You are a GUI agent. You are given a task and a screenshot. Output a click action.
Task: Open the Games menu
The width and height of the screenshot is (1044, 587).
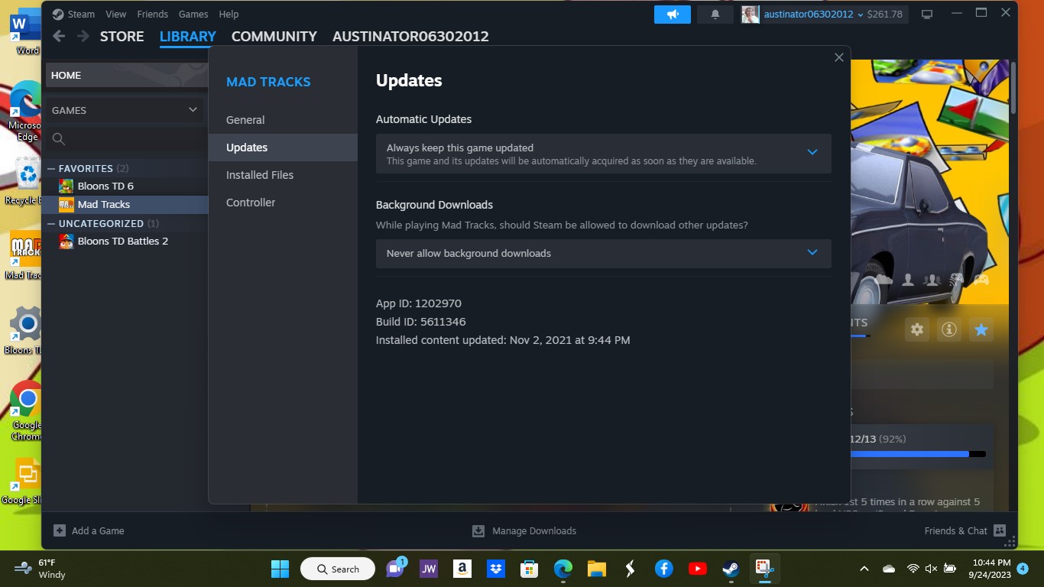click(193, 14)
